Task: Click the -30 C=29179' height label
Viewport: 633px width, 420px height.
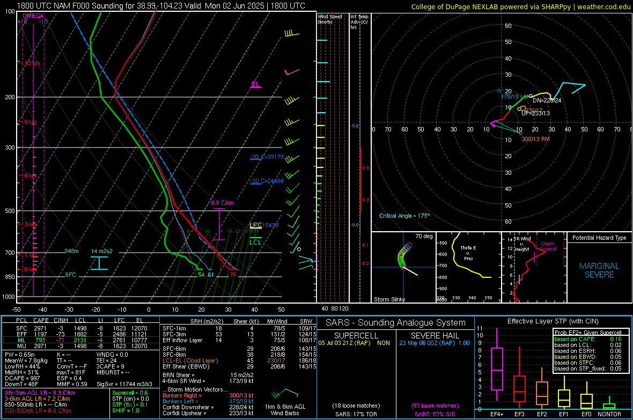Action: pyautogui.click(x=267, y=157)
